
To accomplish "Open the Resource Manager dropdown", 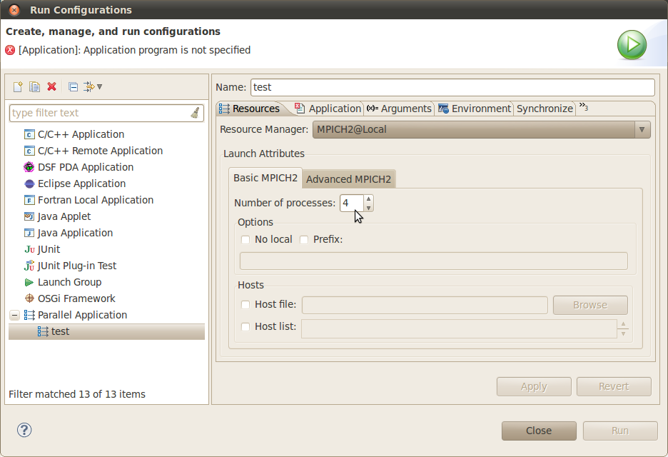I will point(482,129).
